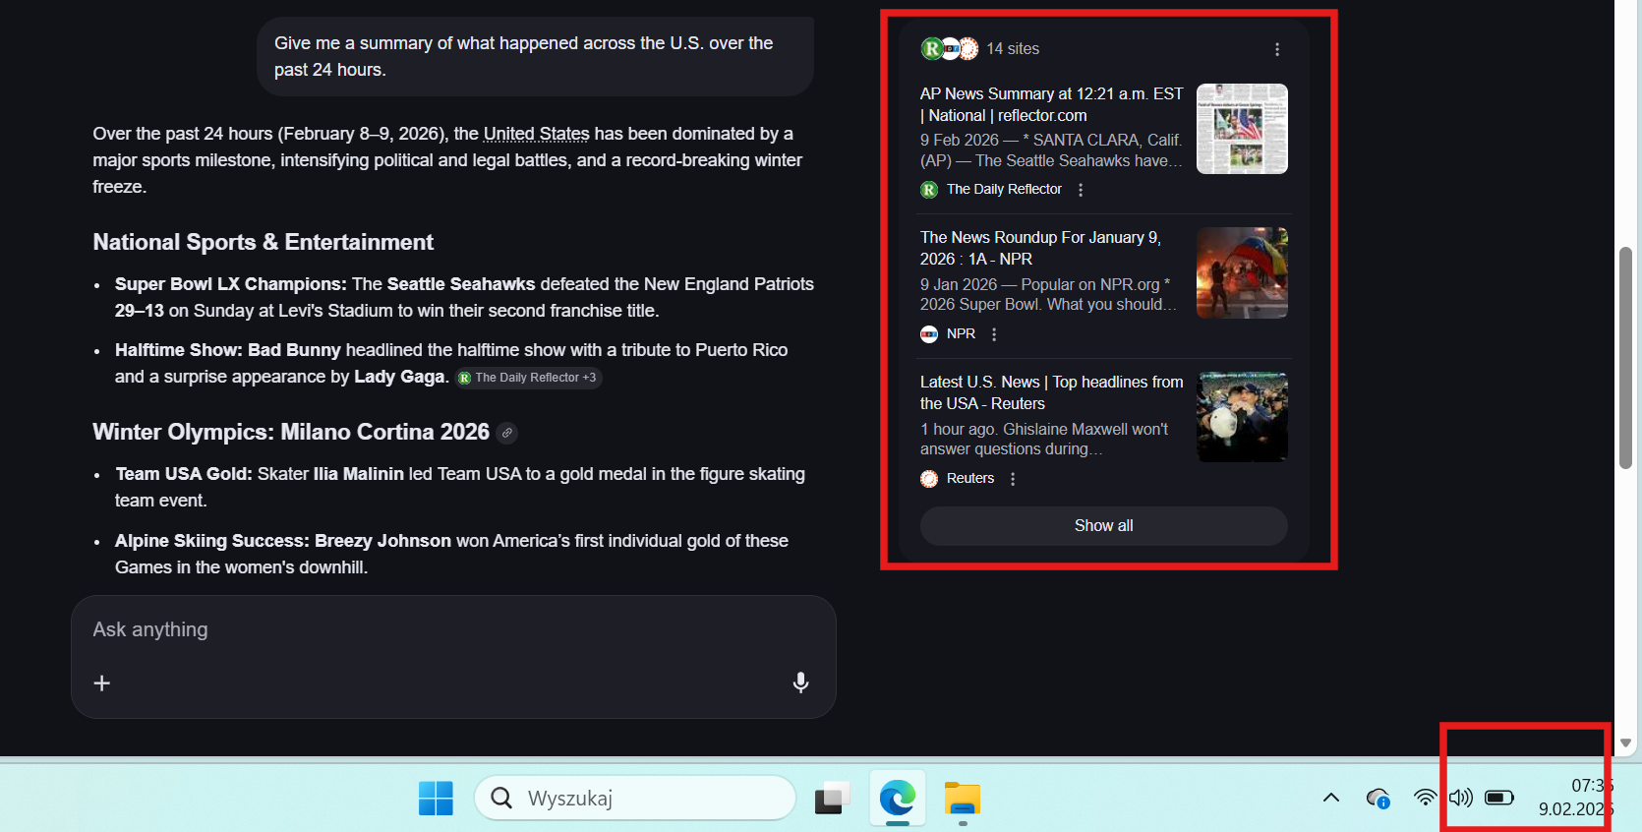The height and width of the screenshot is (832, 1642).
Task: Open Task View from taskbar
Action: pyautogui.click(x=832, y=798)
